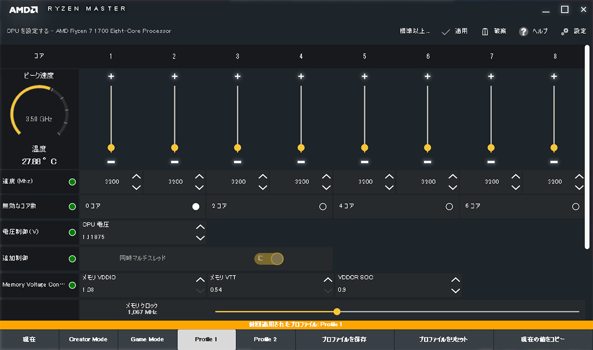
Task: Decrease core 1 speed with down chevron
Action: (x=136, y=187)
